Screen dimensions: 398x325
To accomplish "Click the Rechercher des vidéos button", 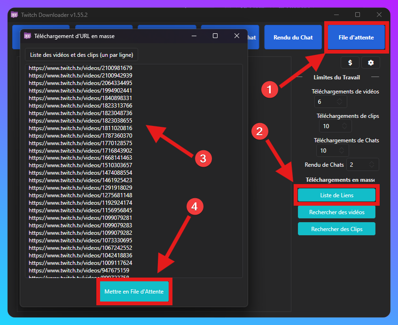I will [336, 212].
